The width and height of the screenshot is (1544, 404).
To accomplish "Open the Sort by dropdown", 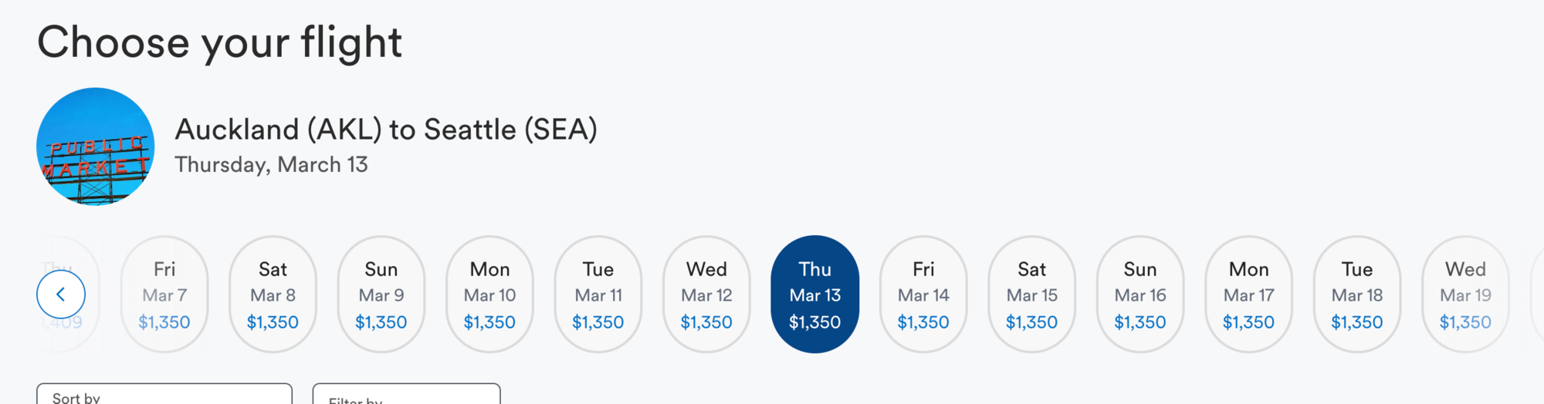I will [164, 396].
